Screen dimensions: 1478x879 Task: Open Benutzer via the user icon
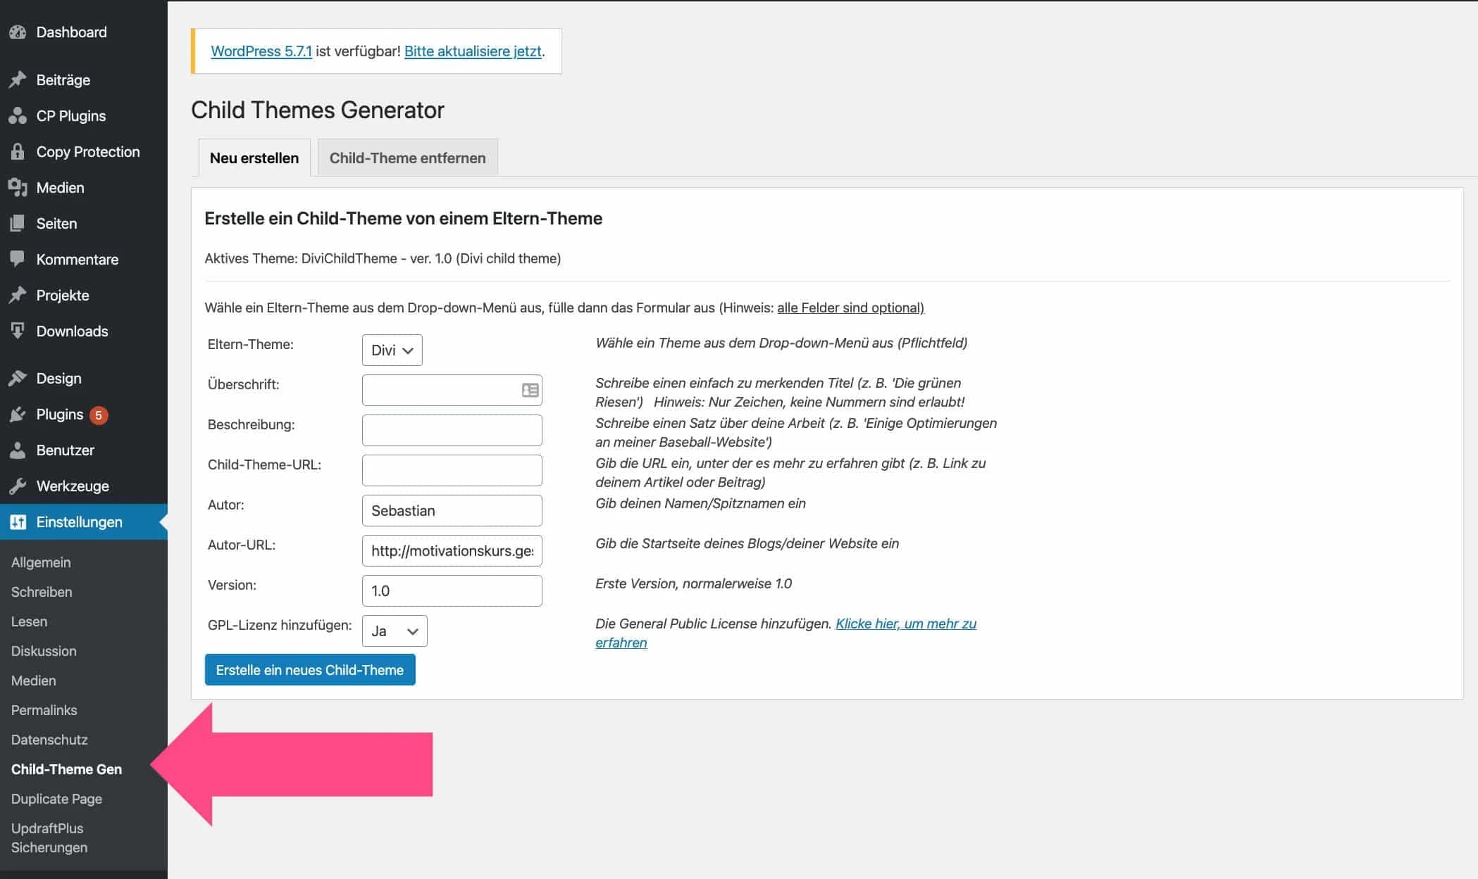click(18, 450)
